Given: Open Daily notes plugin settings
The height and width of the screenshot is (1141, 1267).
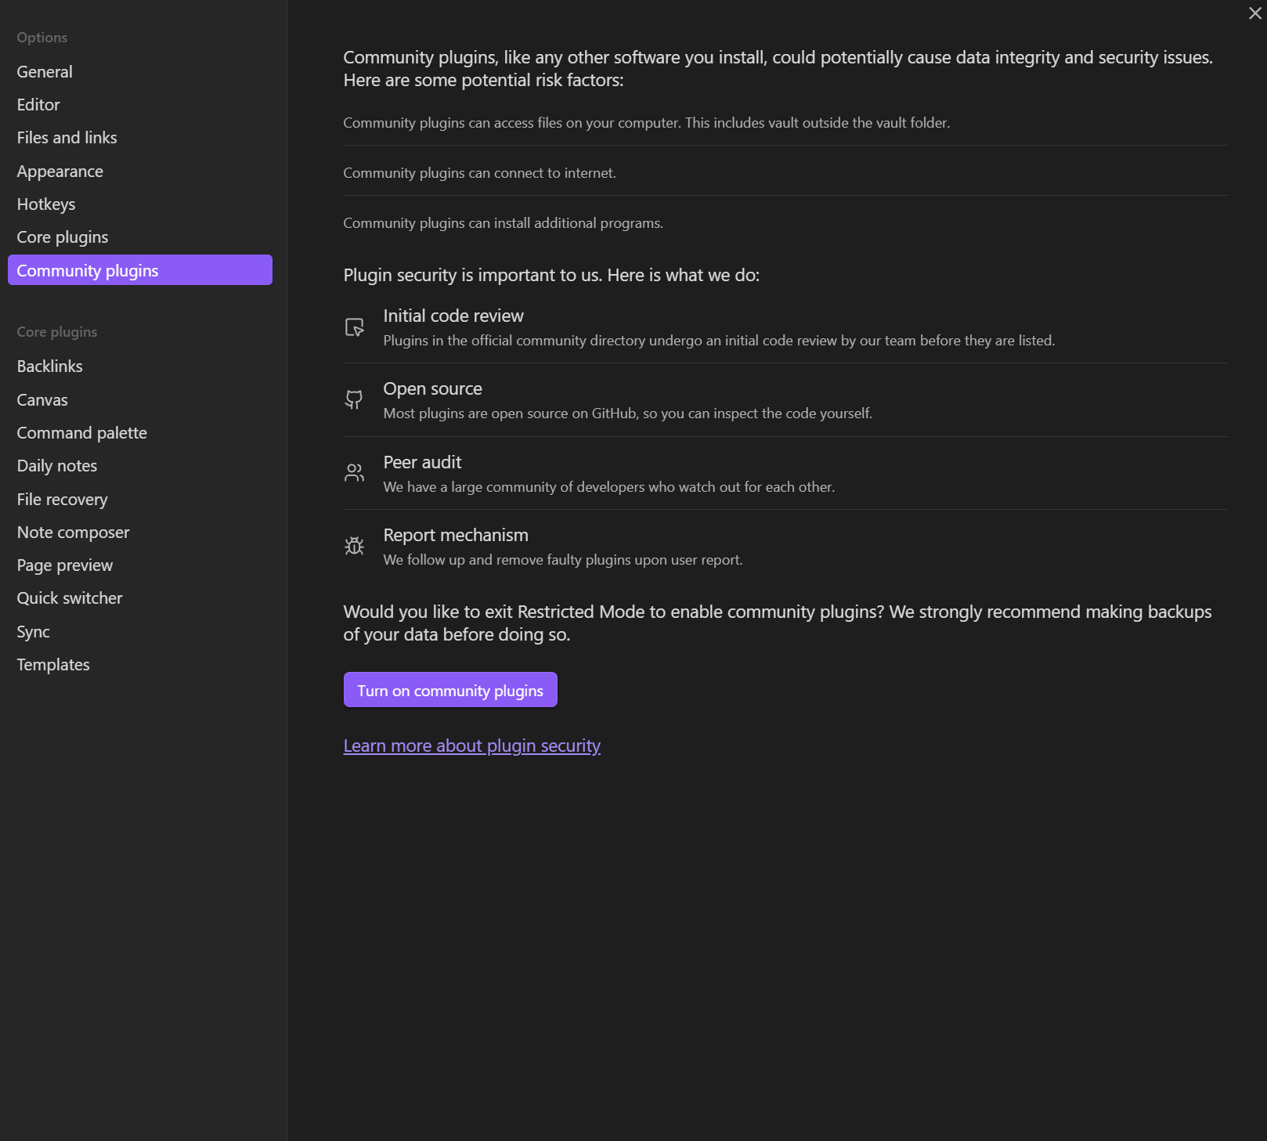Looking at the screenshot, I should click(57, 466).
